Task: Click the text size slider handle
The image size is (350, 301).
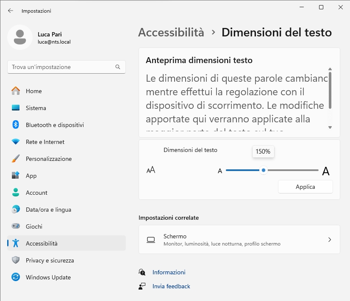Action: click(x=264, y=170)
